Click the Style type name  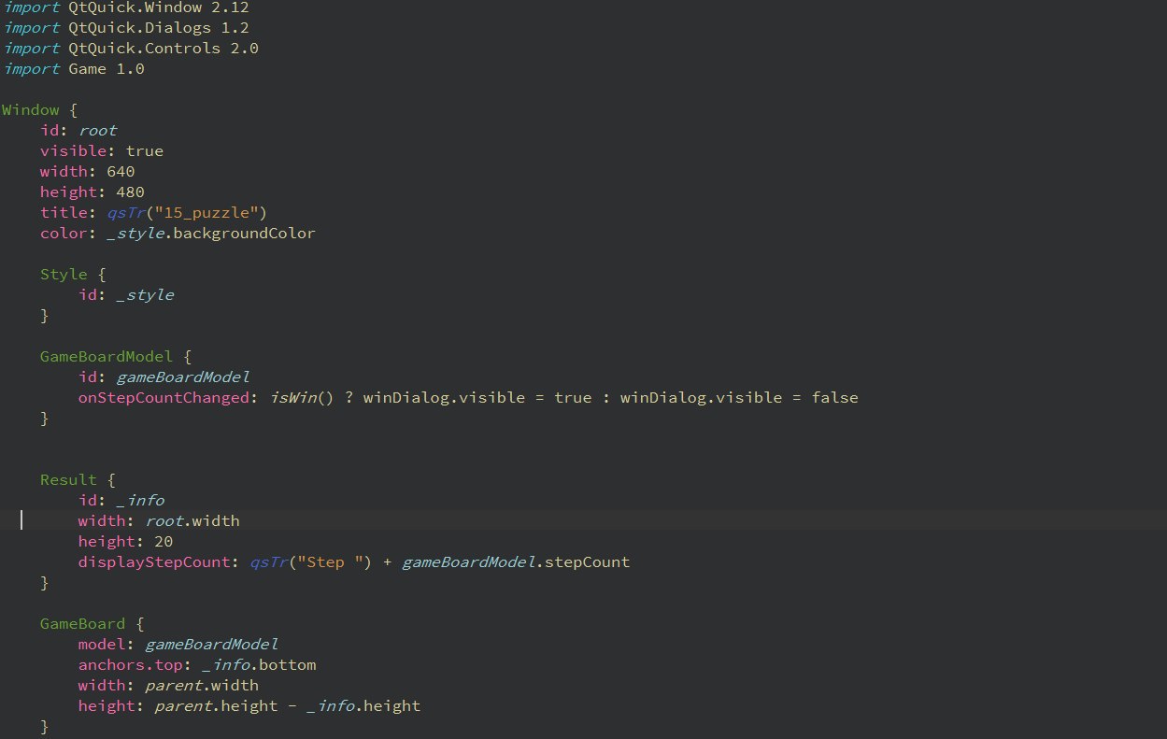pos(64,274)
